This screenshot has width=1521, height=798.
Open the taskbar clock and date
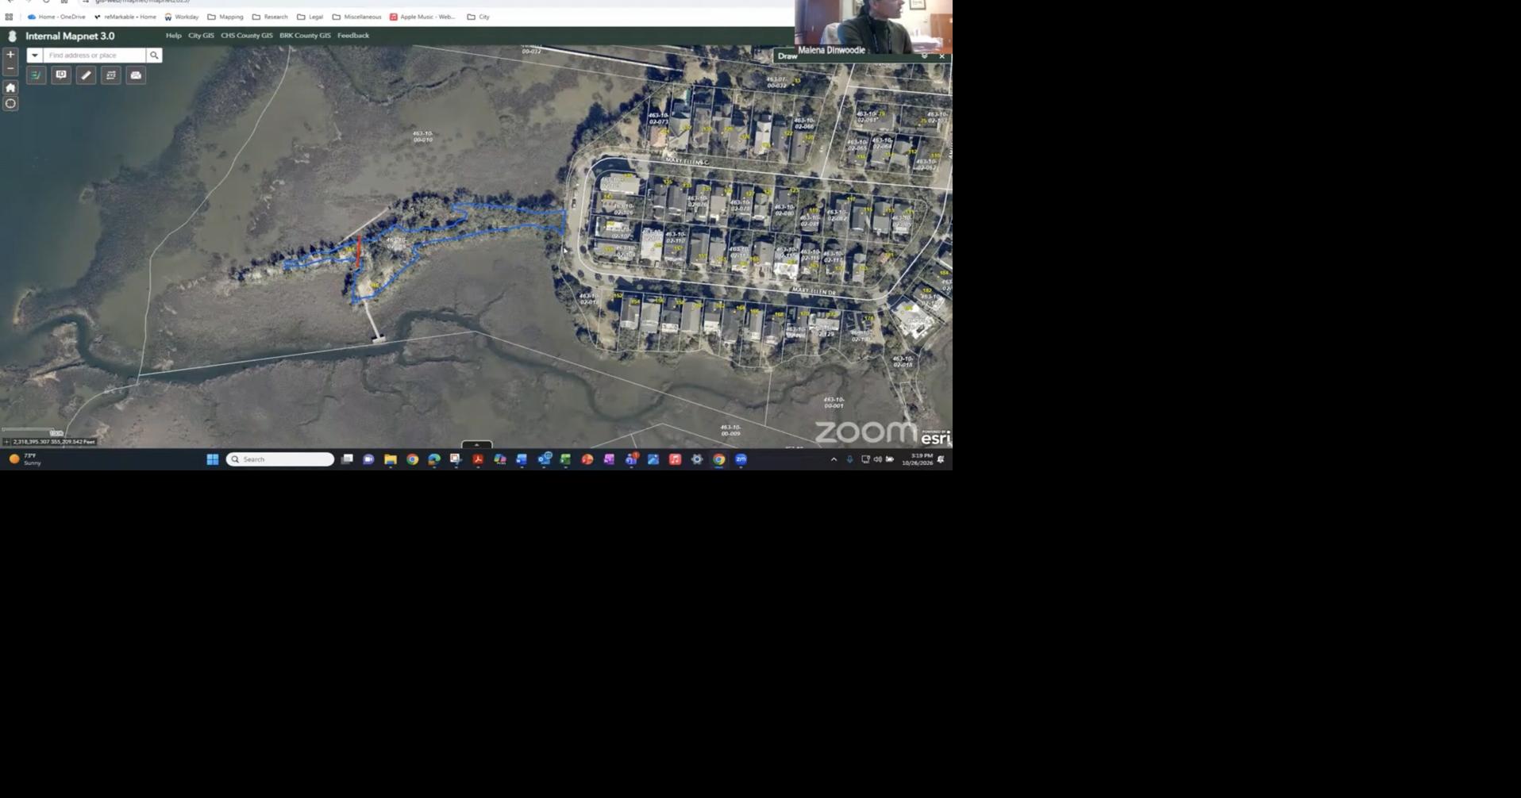(x=917, y=459)
